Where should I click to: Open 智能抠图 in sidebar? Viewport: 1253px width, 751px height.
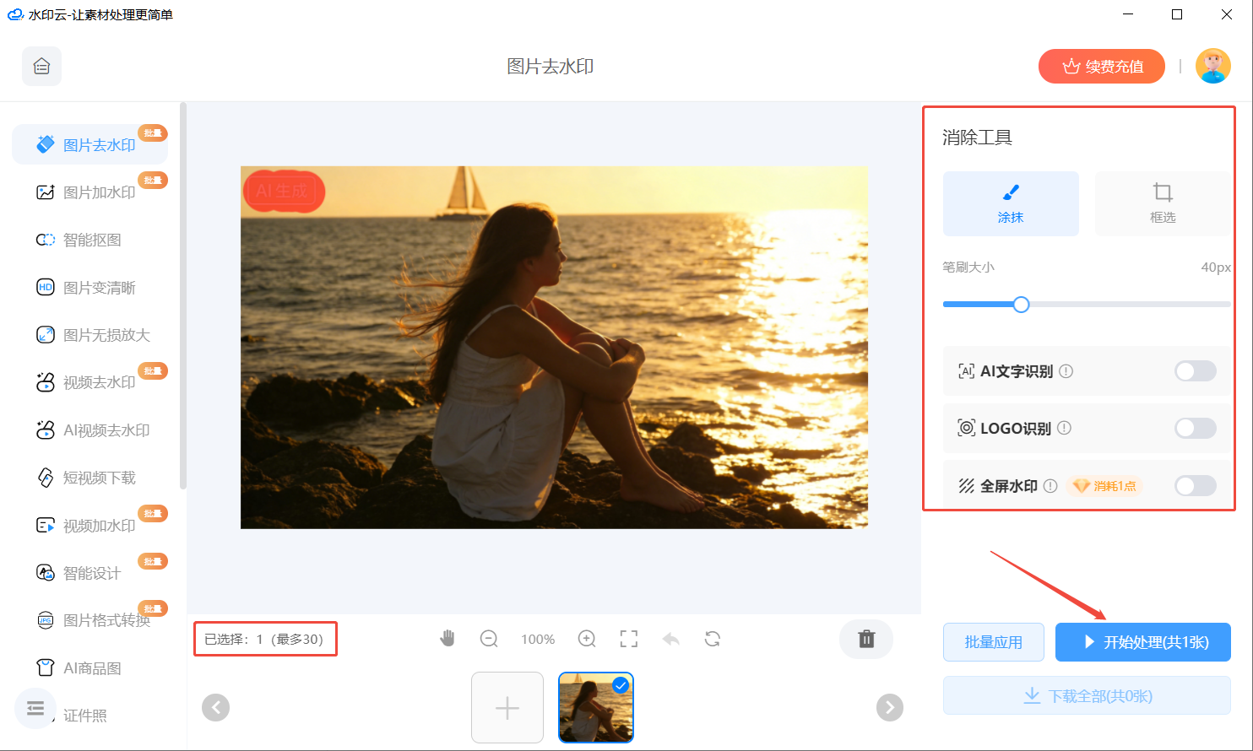tap(92, 240)
